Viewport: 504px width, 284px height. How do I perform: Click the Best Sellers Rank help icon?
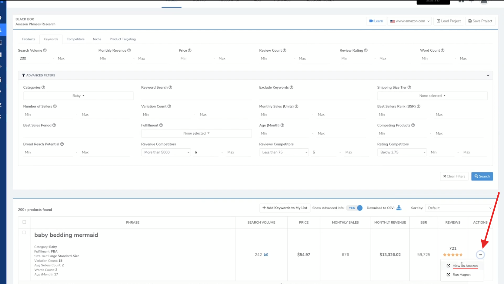(x=419, y=106)
